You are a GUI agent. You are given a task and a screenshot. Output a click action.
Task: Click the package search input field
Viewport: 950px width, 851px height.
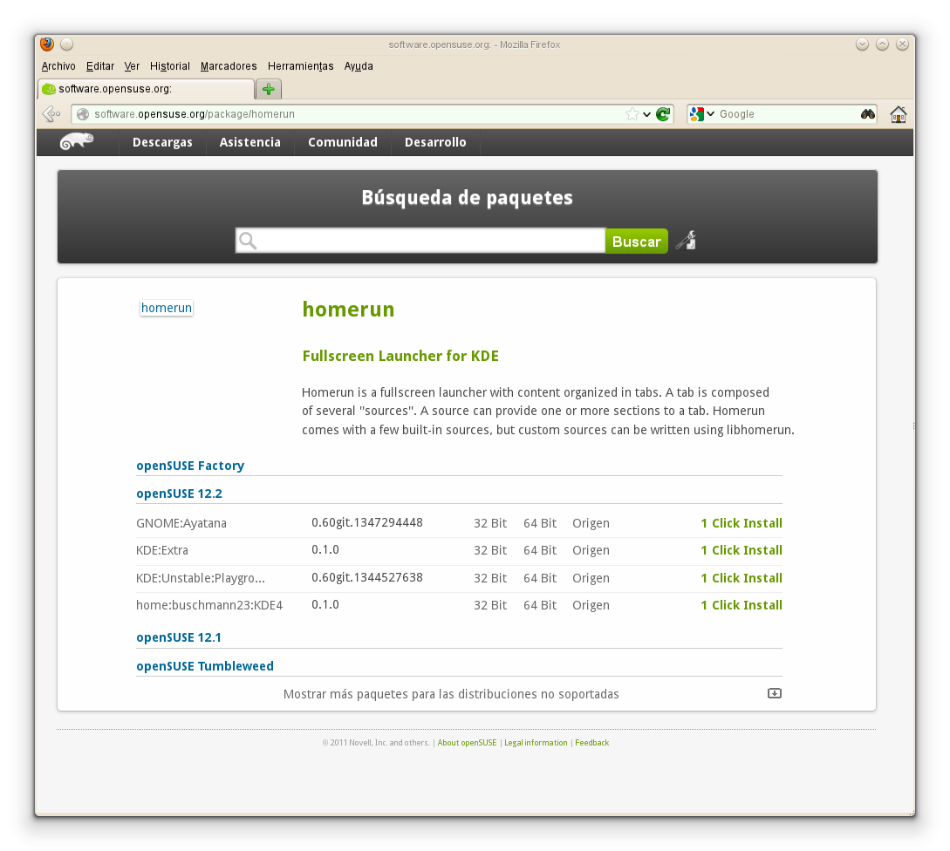tap(420, 241)
